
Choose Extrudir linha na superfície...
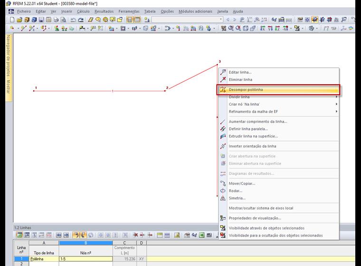[279, 137]
